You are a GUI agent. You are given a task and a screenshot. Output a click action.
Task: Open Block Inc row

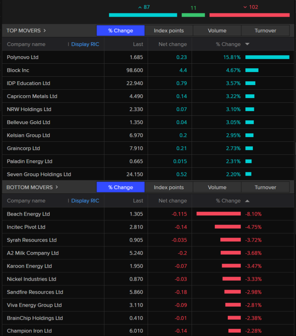pyautogui.click(x=148, y=70)
